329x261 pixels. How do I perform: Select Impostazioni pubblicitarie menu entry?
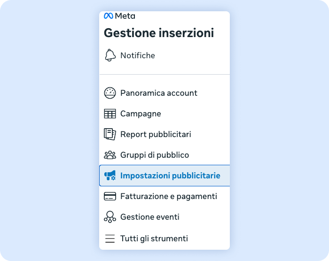(x=170, y=176)
